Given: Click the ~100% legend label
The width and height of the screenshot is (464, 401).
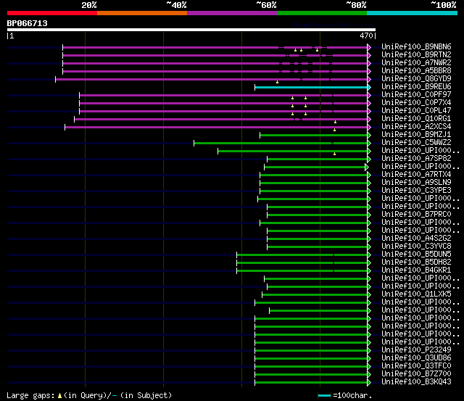Looking at the screenshot, I should pyautogui.click(x=444, y=5).
